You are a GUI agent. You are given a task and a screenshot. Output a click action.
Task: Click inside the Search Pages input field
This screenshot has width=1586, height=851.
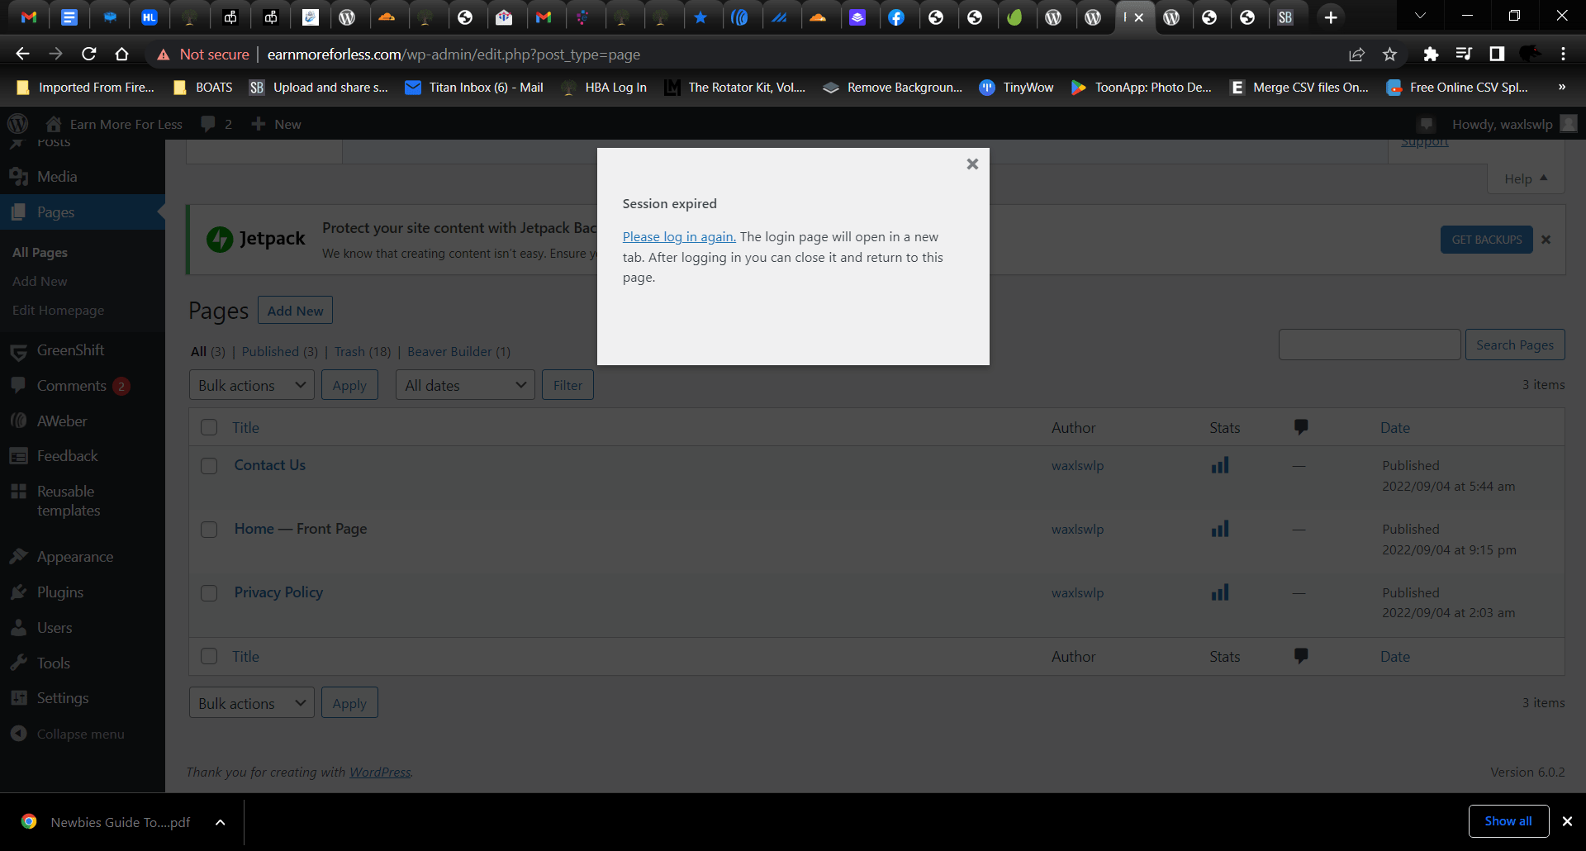point(1369,345)
